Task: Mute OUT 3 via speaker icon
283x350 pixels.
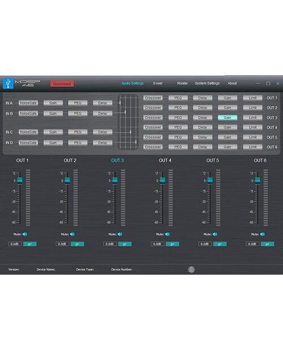Action: (x=120, y=234)
